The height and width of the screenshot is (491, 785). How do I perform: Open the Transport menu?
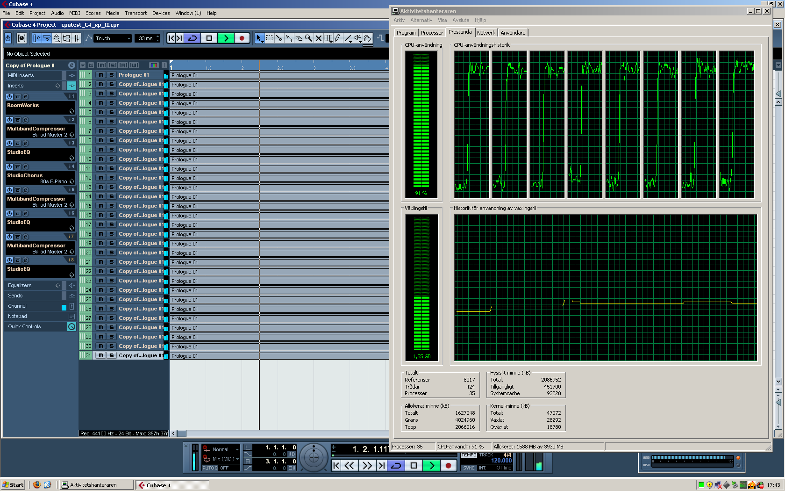click(136, 13)
